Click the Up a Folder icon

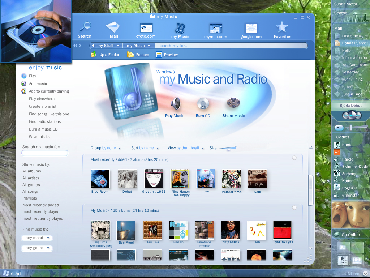pos(94,54)
